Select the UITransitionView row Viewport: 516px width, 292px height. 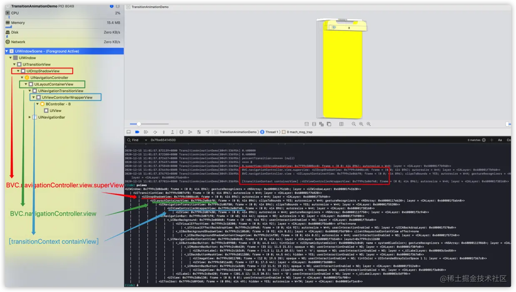click(64, 64)
